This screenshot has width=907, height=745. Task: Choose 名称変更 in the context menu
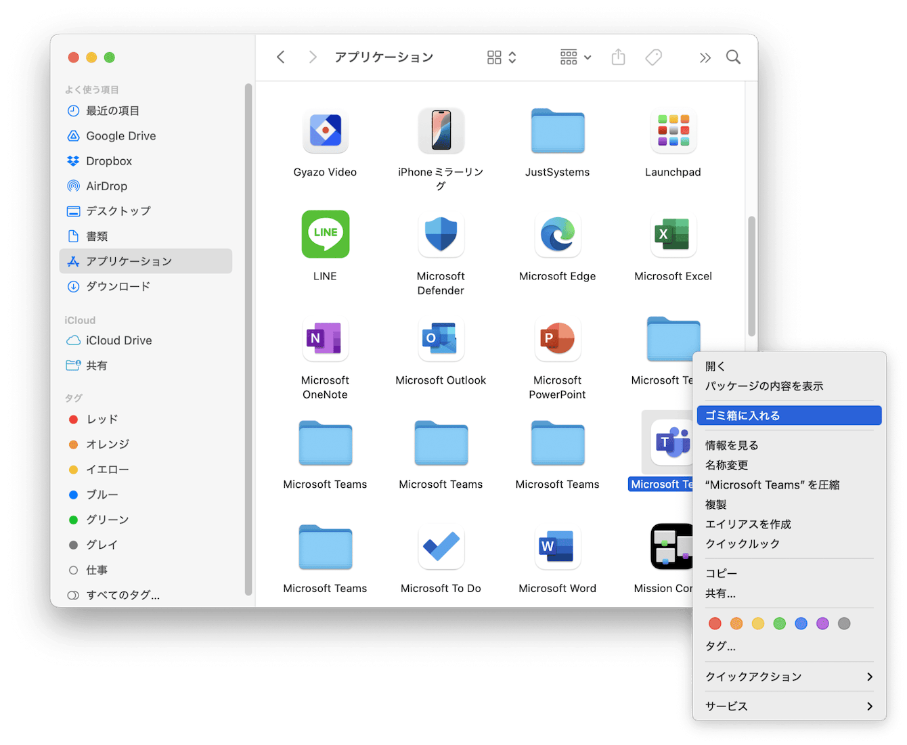pos(789,465)
